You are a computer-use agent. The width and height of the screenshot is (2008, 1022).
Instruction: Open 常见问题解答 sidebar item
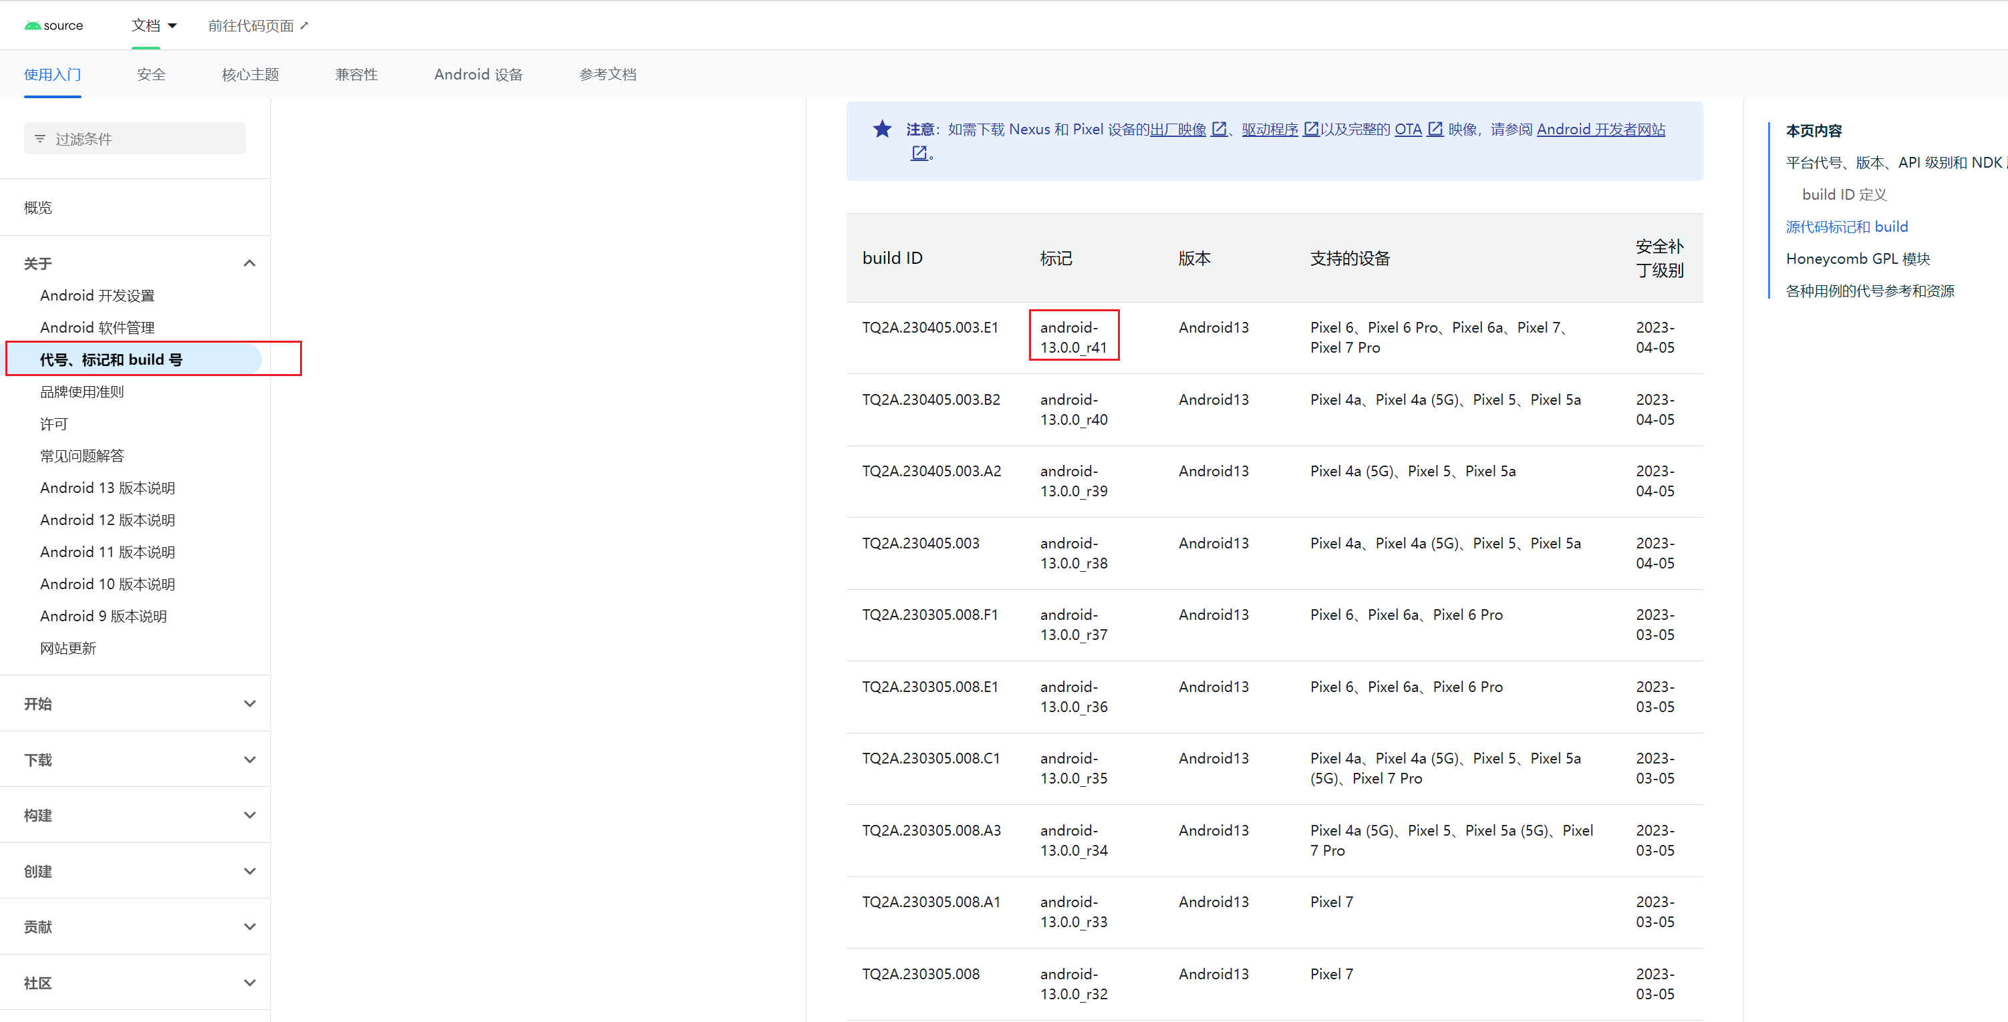(x=82, y=456)
